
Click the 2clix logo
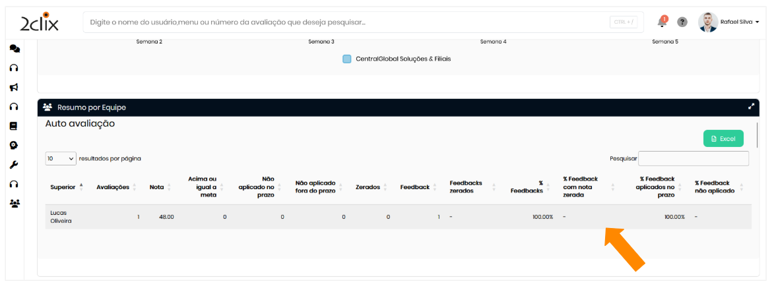coord(39,23)
